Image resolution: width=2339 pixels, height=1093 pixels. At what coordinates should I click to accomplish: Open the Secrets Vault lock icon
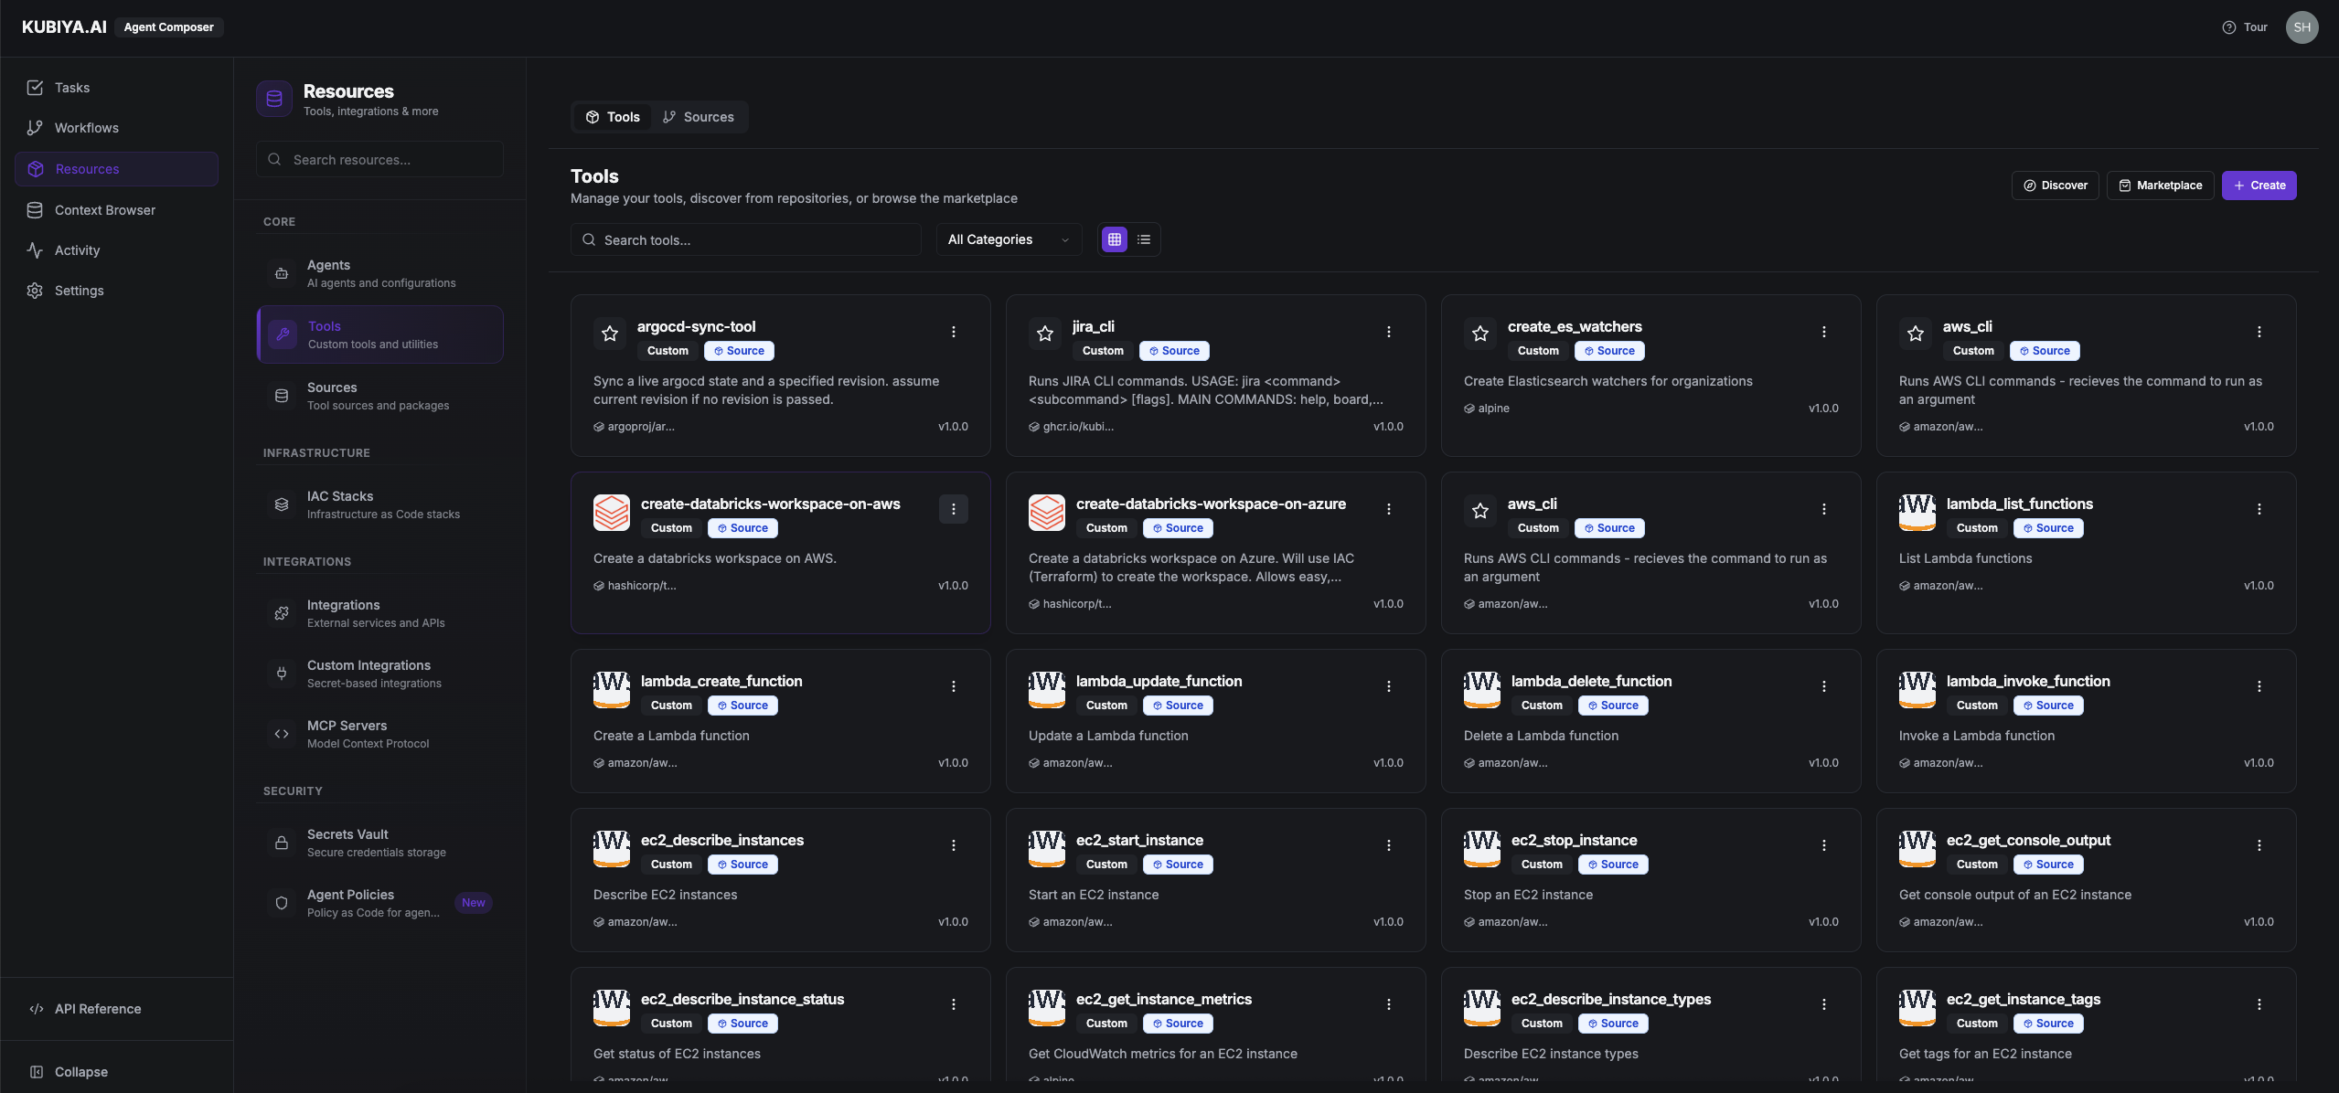pyautogui.click(x=282, y=843)
